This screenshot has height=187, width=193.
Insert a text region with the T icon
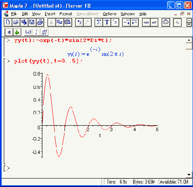point(107,22)
